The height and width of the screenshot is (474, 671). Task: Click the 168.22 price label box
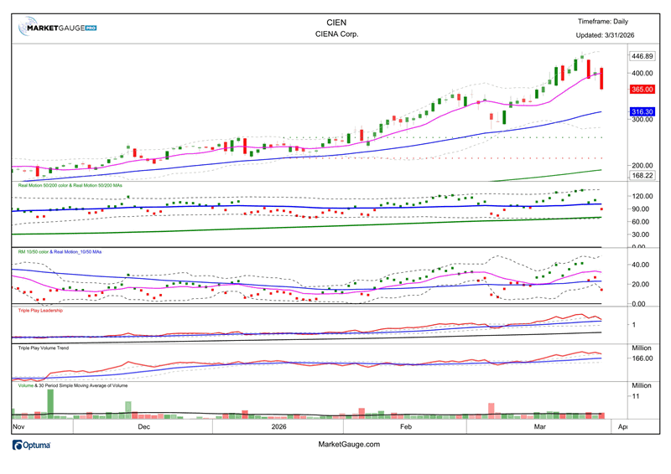(x=642, y=175)
